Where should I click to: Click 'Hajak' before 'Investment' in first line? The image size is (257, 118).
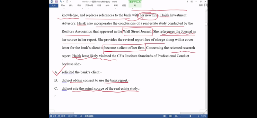[x=164, y=15]
